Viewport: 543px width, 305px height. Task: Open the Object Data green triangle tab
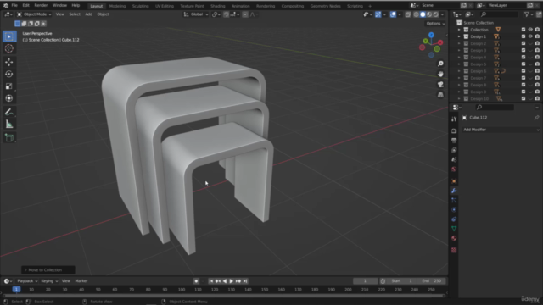coord(454,229)
